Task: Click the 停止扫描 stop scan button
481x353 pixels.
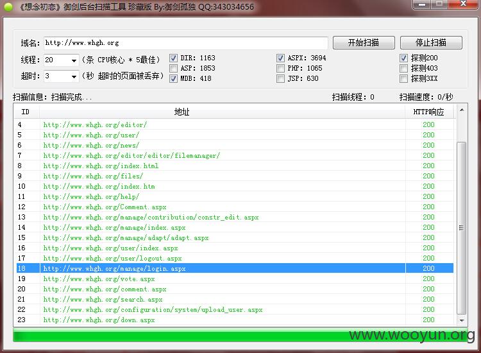Action: pyautogui.click(x=431, y=42)
